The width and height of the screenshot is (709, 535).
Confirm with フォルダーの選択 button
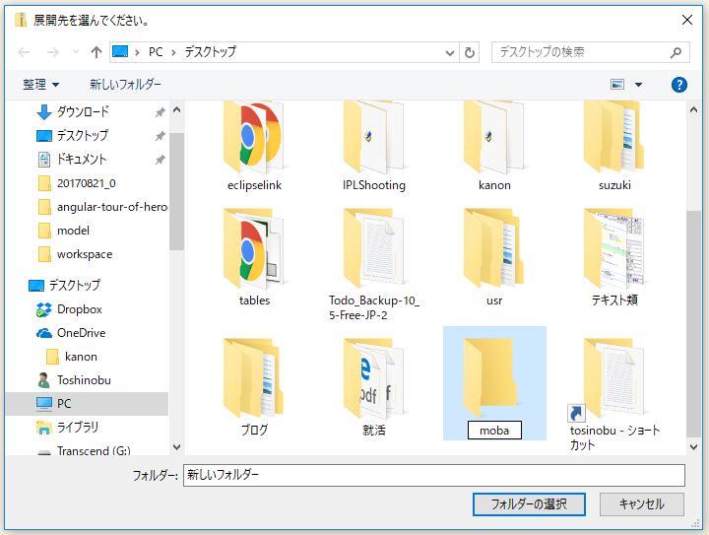(x=529, y=504)
